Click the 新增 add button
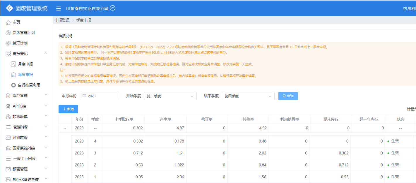The image size is (416, 183). coord(68,109)
